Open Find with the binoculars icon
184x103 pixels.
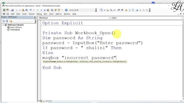click(26, 10)
